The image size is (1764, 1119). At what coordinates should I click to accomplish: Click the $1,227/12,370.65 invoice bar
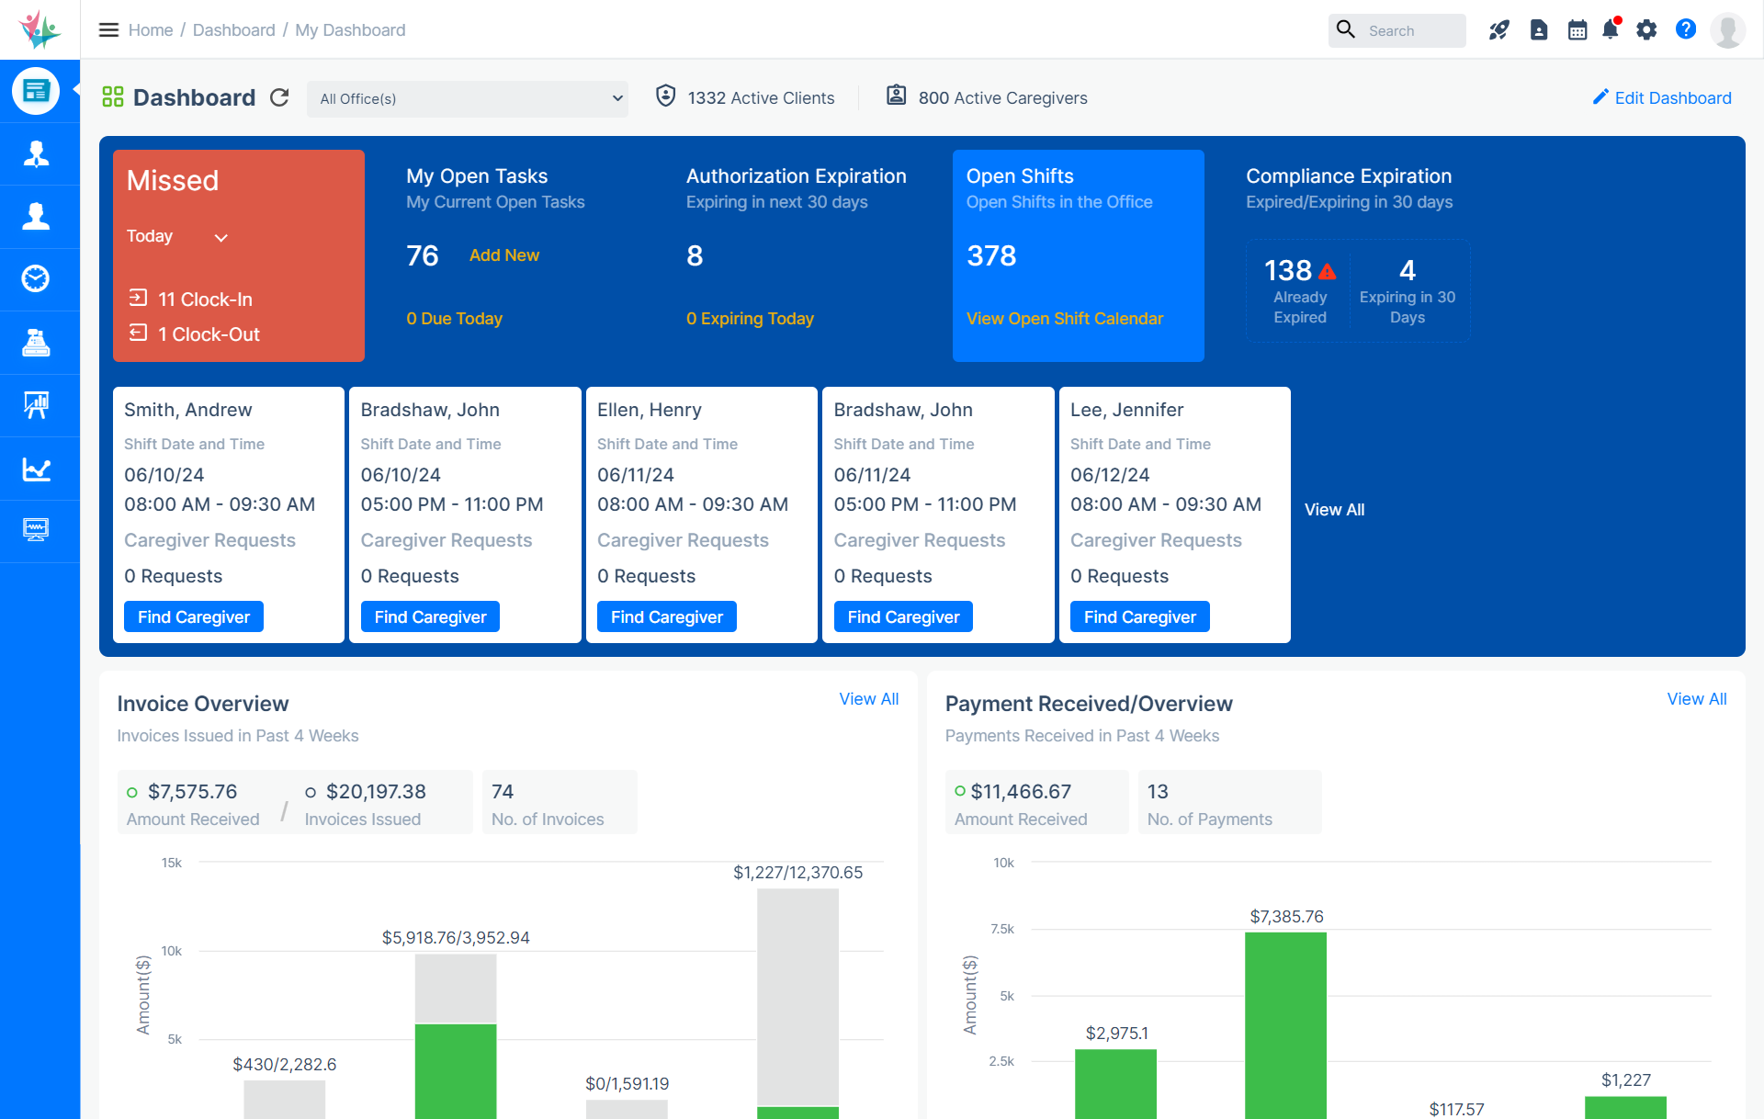click(797, 1003)
